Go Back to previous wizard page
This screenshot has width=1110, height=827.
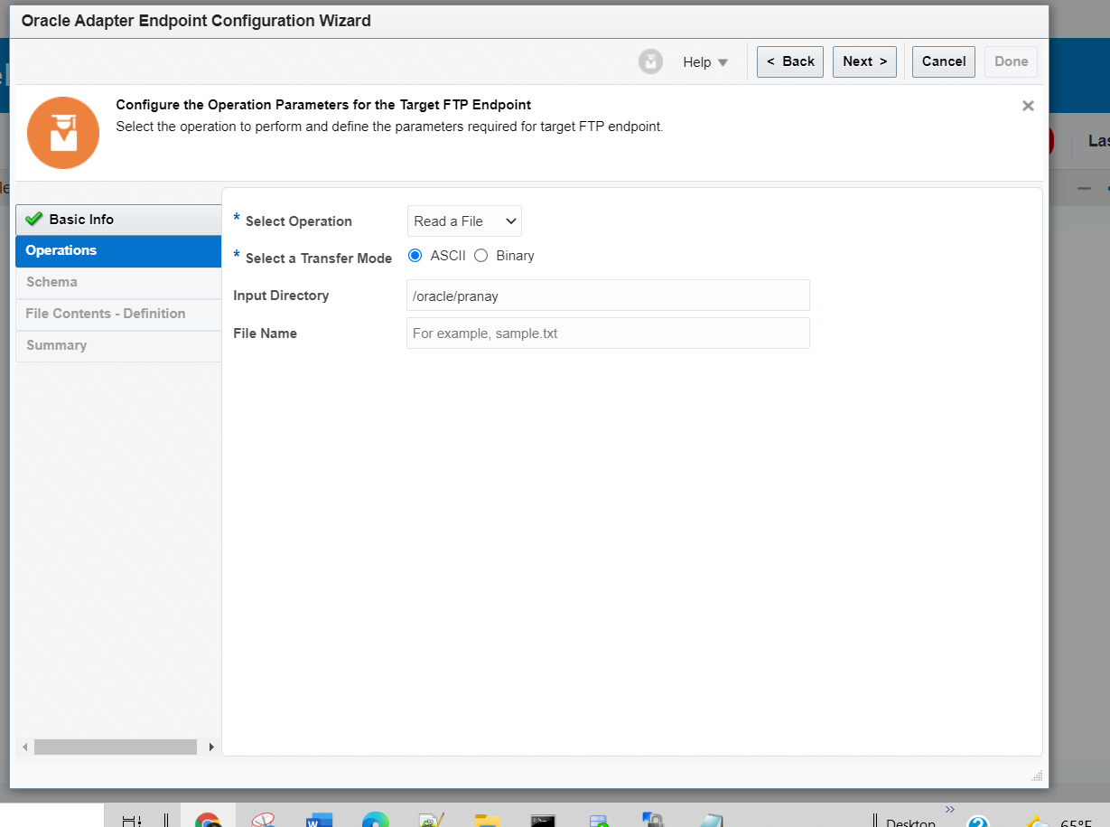point(790,61)
